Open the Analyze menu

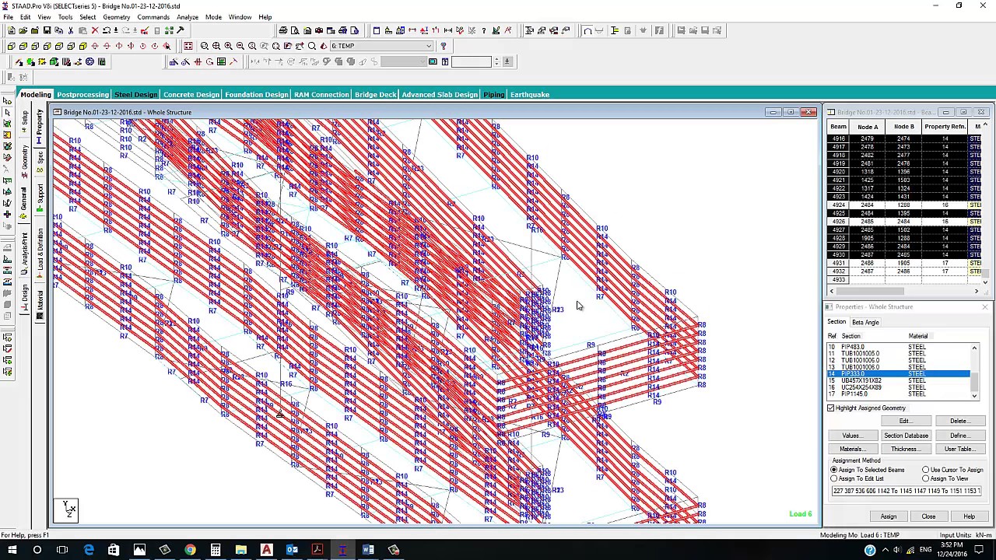point(187,17)
